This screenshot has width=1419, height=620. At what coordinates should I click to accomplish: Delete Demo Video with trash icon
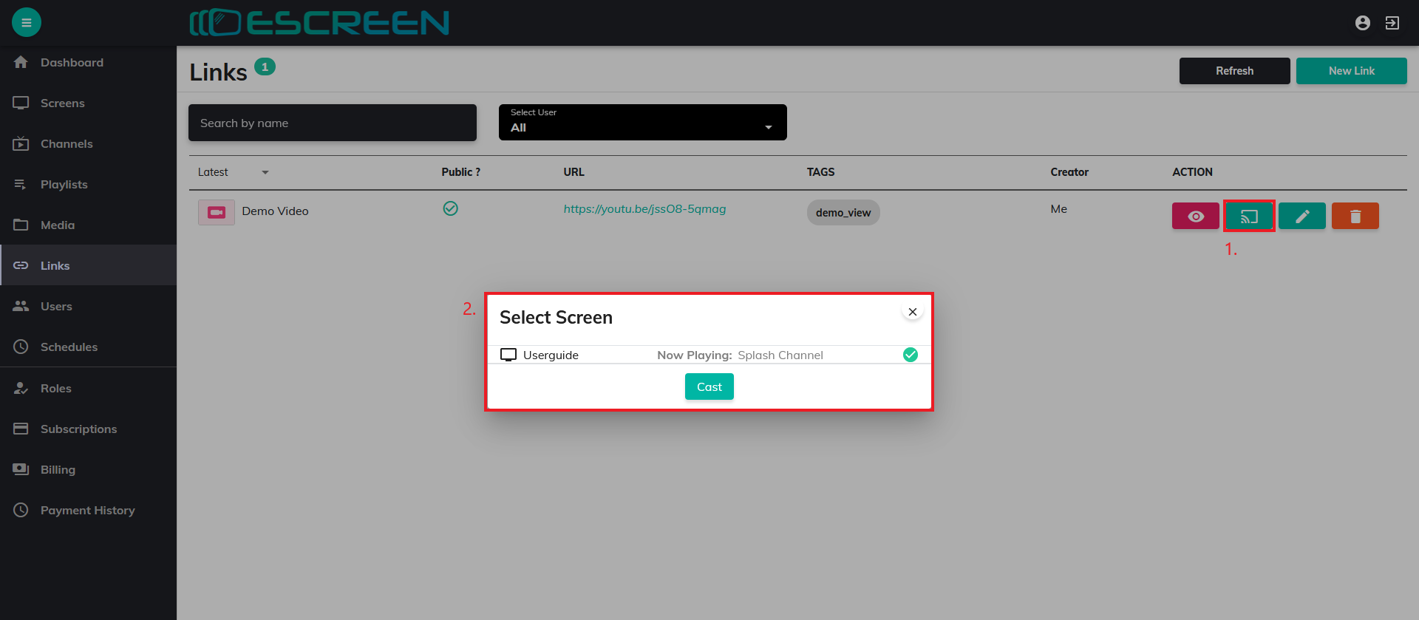point(1355,217)
